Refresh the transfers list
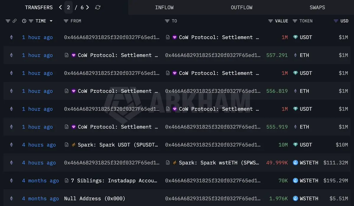The height and width of the screenshot is (206, 354). tap(98, 7)
